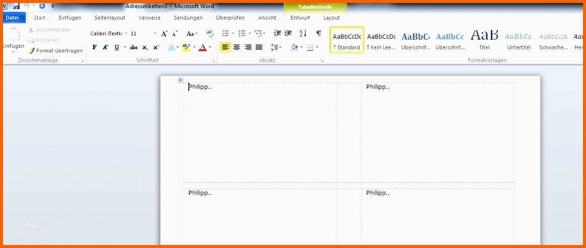The image size is (586, 248).
Task: Open the Seitenlayout tab
Action: pos(110,18)
